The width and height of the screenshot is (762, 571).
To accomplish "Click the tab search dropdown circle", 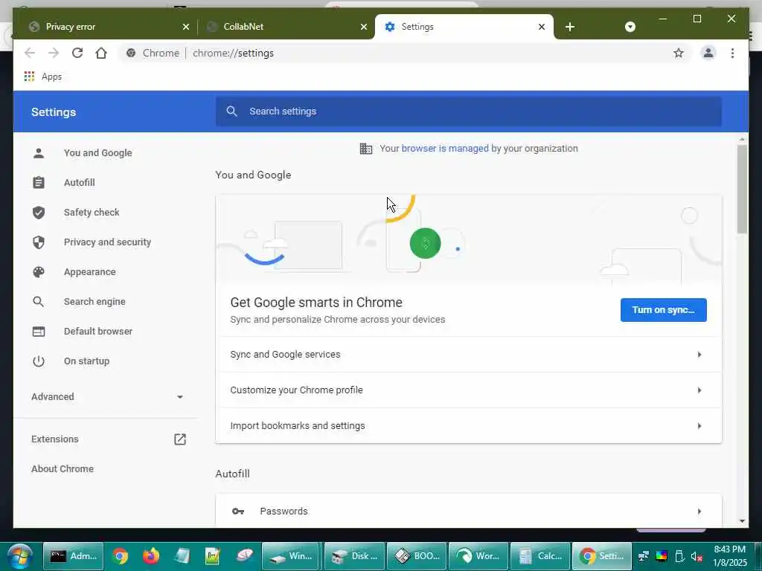I will pyautogui.click(x=630, y=27).
